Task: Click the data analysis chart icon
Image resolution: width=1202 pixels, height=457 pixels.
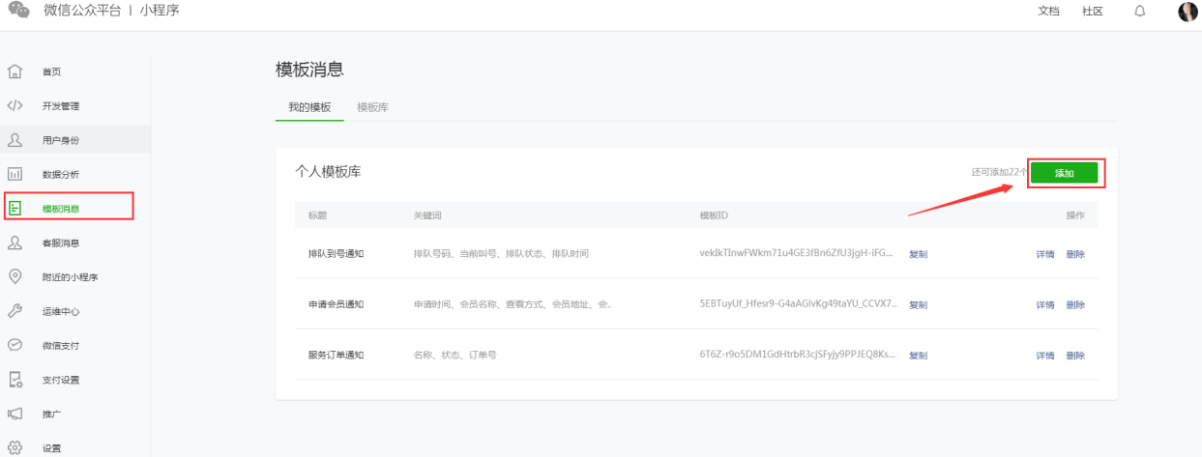Action: point(15,174)
